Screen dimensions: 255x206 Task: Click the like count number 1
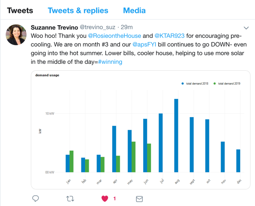(x=114, y=199)
